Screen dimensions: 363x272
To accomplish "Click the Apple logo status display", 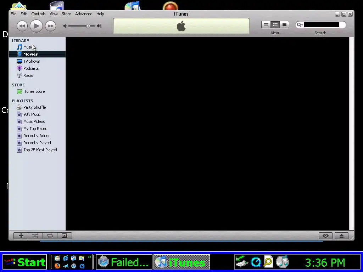I will [x=181, y=26].
